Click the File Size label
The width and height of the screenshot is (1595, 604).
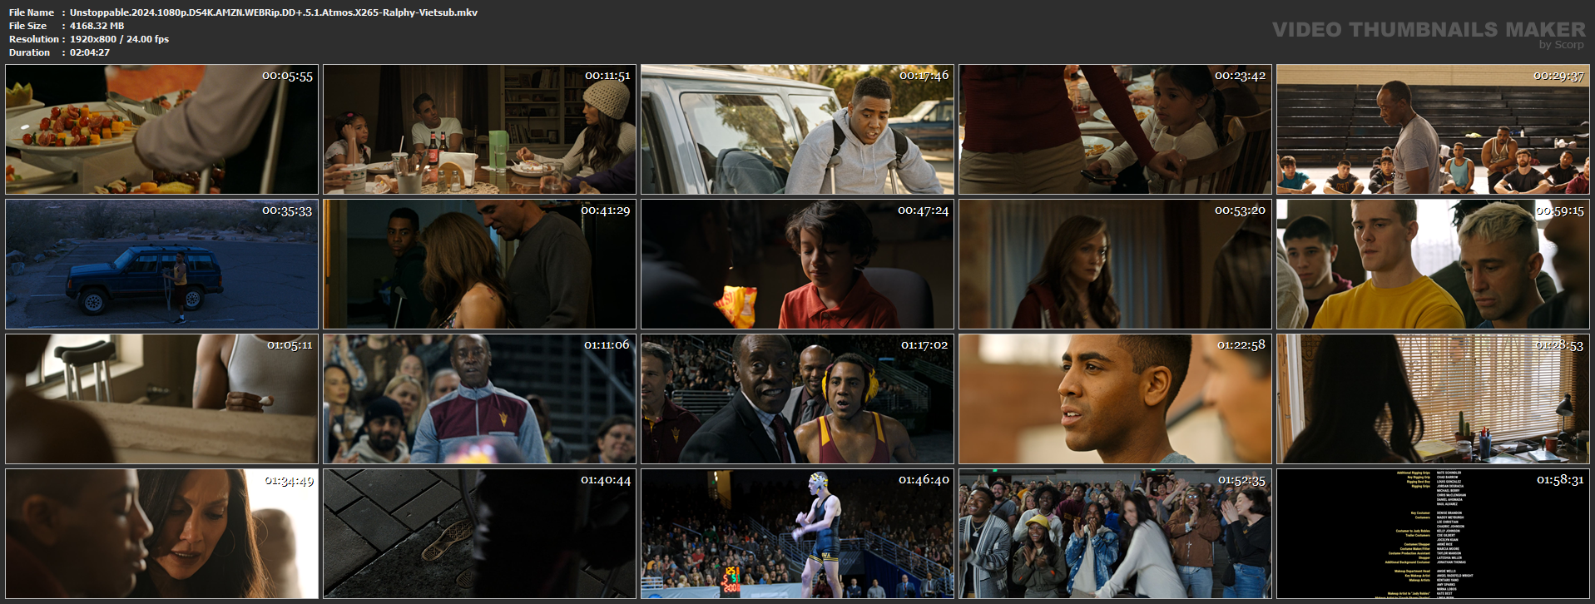[x=28, y=26]
